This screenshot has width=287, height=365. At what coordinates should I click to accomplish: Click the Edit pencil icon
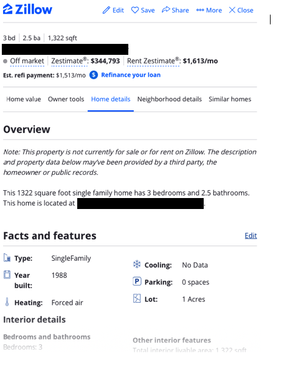[106, 10]
